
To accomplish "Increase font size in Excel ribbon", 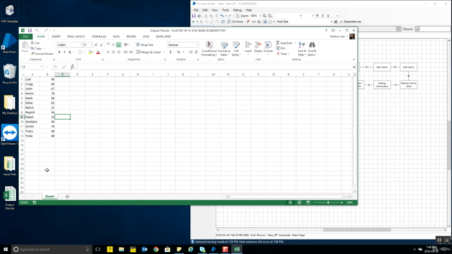I will coord(96,45).
